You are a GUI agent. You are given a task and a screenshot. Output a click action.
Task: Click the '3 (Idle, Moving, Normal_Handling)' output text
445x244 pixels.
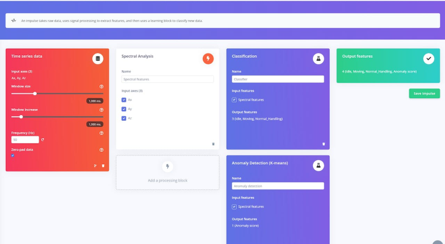257,119
